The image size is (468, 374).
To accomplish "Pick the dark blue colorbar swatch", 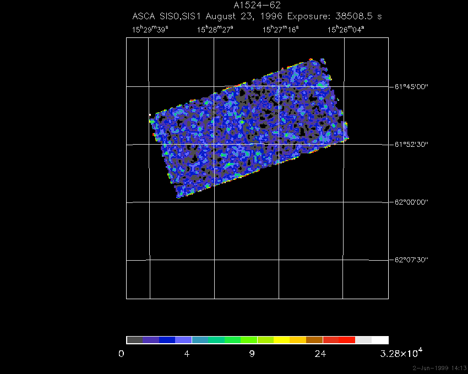I will [x=167, y=340].
